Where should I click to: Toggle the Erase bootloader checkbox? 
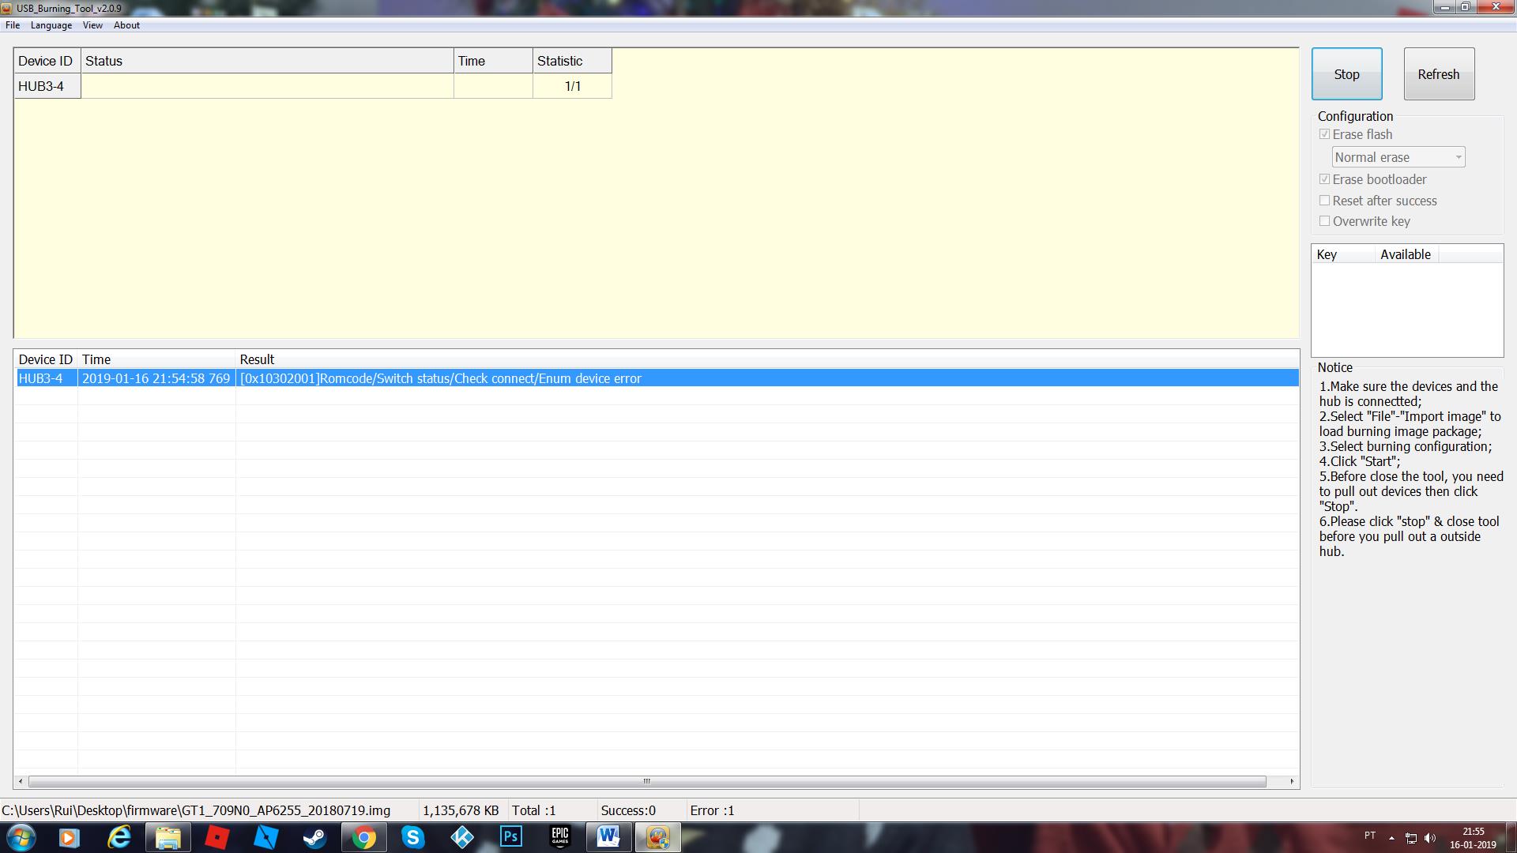tap(1323, 178)
